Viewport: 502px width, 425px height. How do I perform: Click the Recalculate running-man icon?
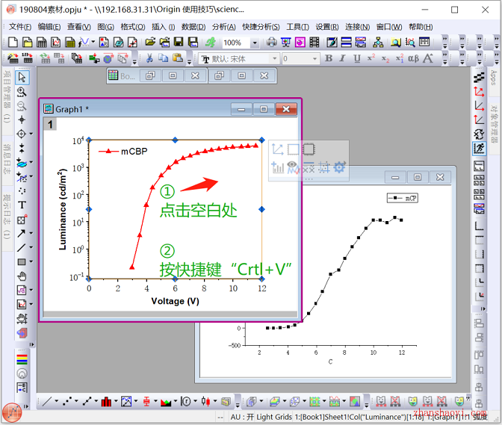click(x=211, y=42)
